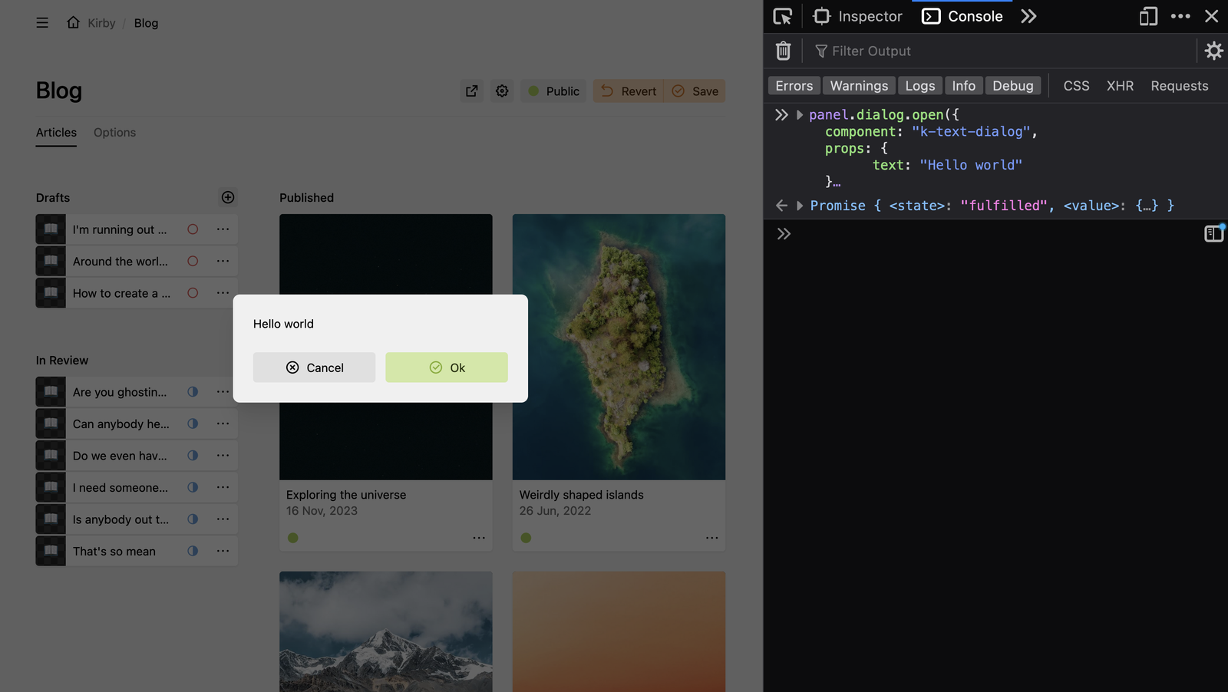Open Blog page in new window icon
Viewport: 1228px width, 692px height.
pos(472,91)
